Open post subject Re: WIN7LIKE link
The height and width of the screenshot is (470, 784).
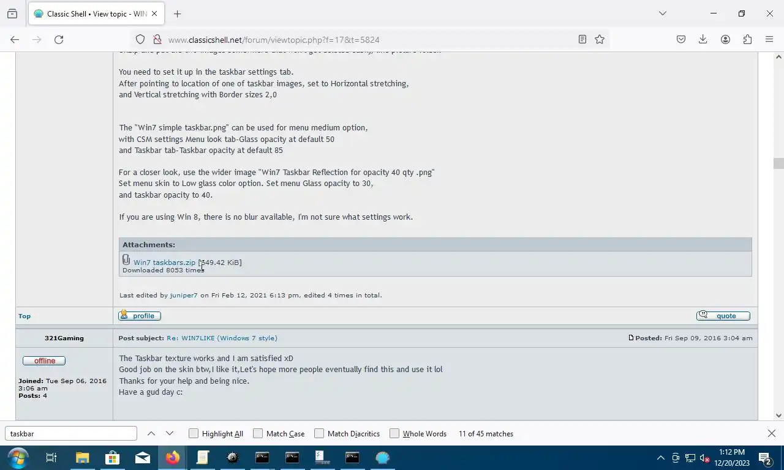[222, 338]
